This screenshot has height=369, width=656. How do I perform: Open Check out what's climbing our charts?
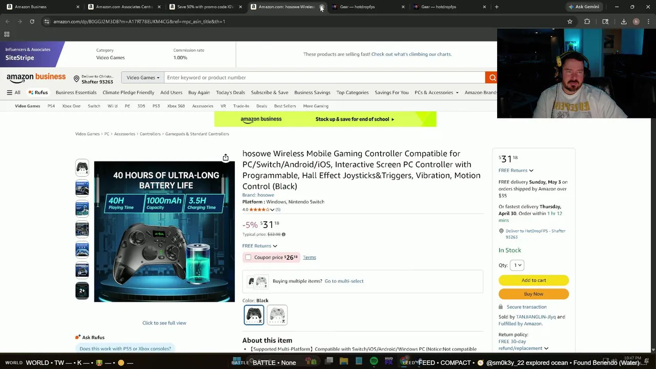point(412,54)
